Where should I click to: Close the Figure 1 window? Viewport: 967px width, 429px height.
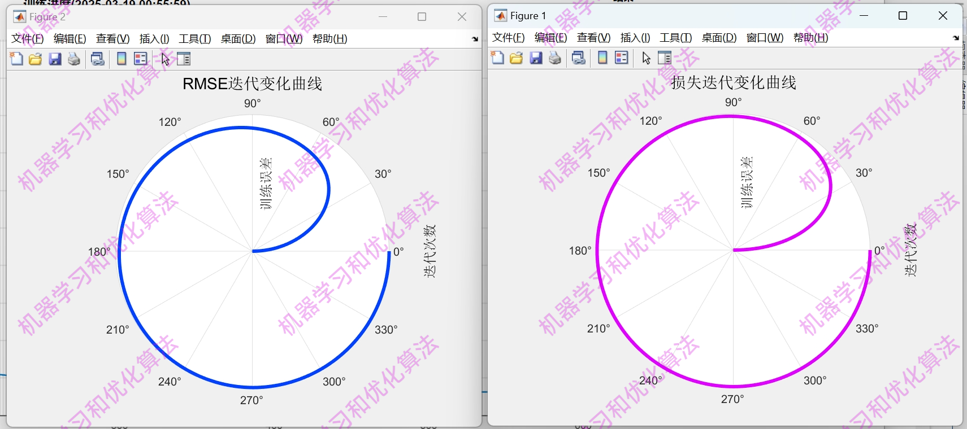click(943, 16)
